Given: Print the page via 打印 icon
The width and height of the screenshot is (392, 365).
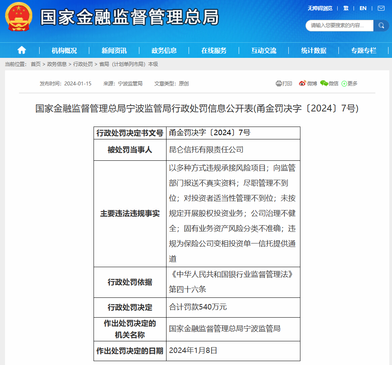Looking at the screenshot, I should coord(284,83).
